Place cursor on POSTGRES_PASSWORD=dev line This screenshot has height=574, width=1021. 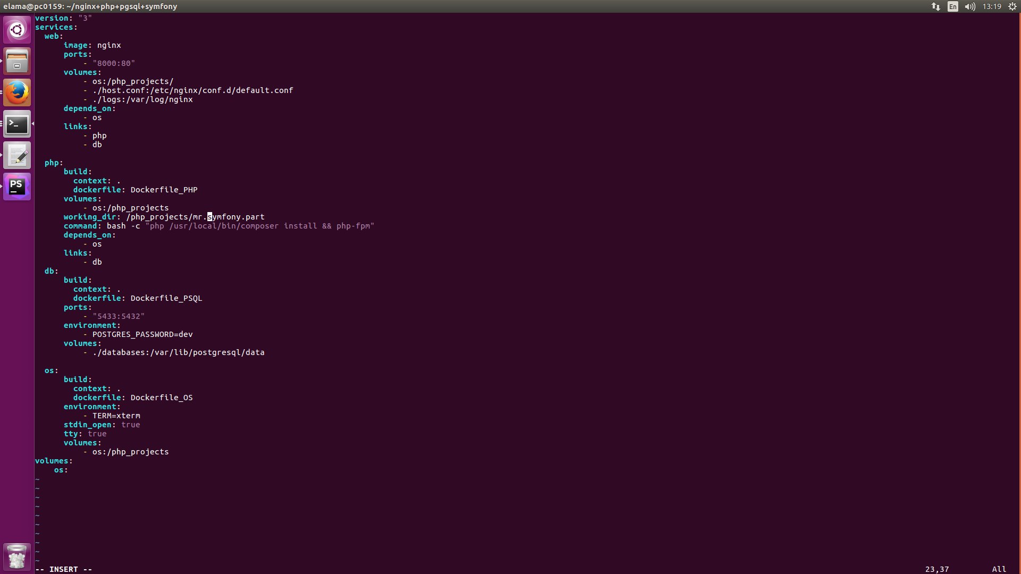pyautogui.click(x=142, y=334)
